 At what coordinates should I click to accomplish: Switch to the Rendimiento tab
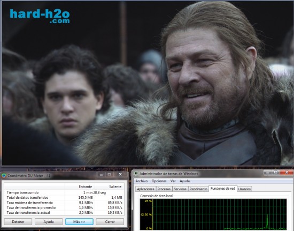(x=198, y=189)
